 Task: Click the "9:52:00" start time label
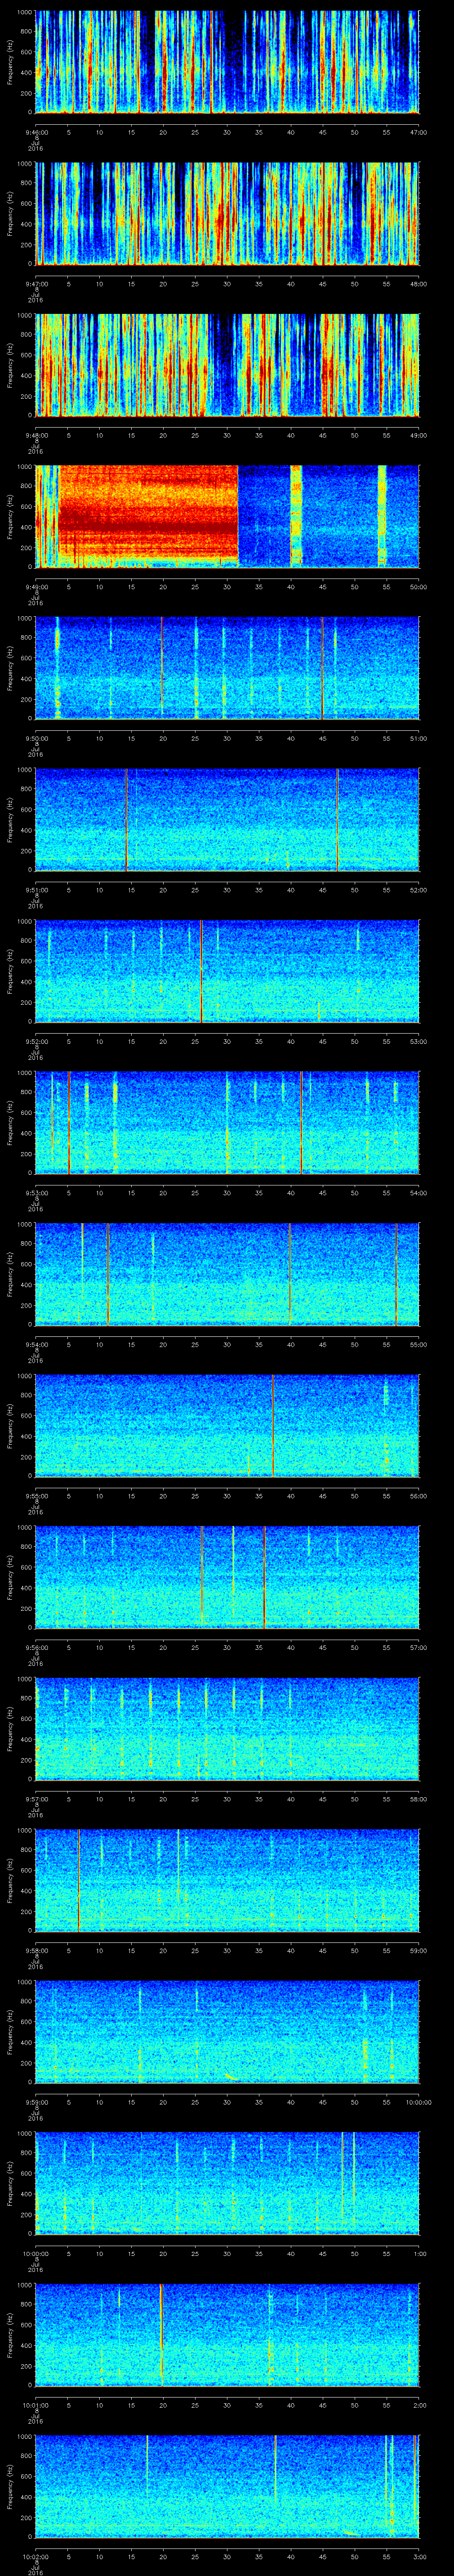pos(37,1041)
